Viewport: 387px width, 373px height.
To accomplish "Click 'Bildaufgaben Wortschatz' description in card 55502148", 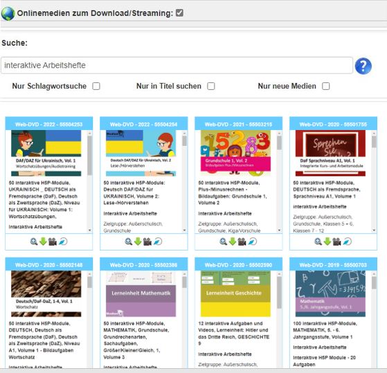I will tap(42, 354).
